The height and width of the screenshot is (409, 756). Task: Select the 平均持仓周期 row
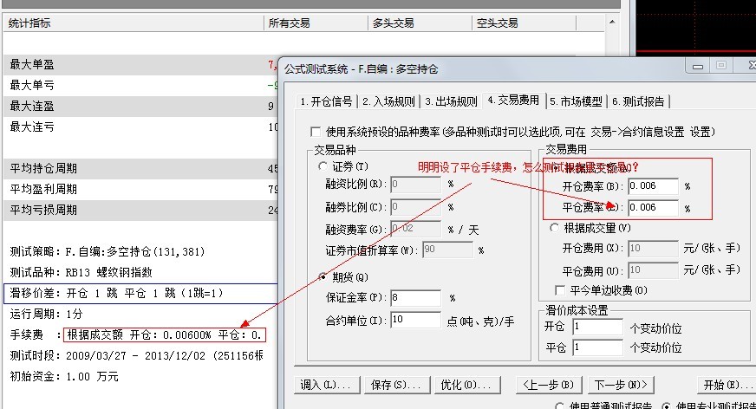[x=140, y=169]
